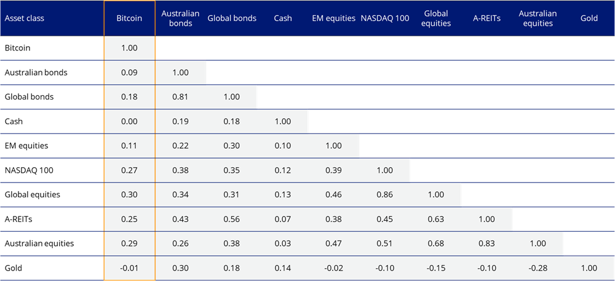
Task: Click the -0.28 cell under Australian equities
Action: pos(538,267)
